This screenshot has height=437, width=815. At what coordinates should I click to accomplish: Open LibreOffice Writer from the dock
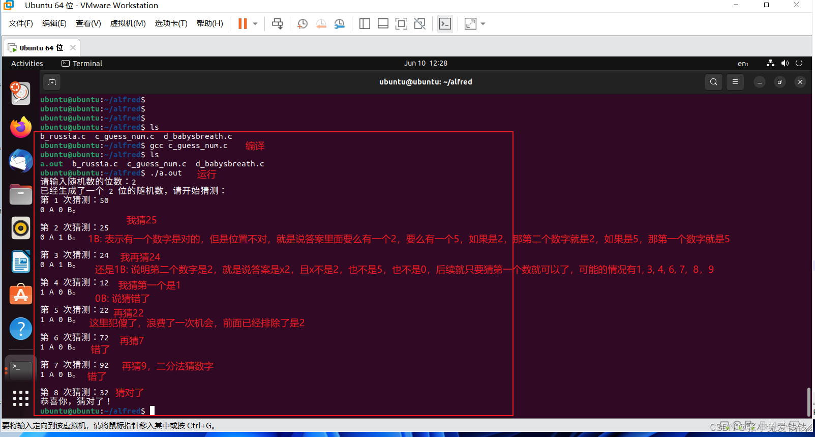[x=21, y=261]
